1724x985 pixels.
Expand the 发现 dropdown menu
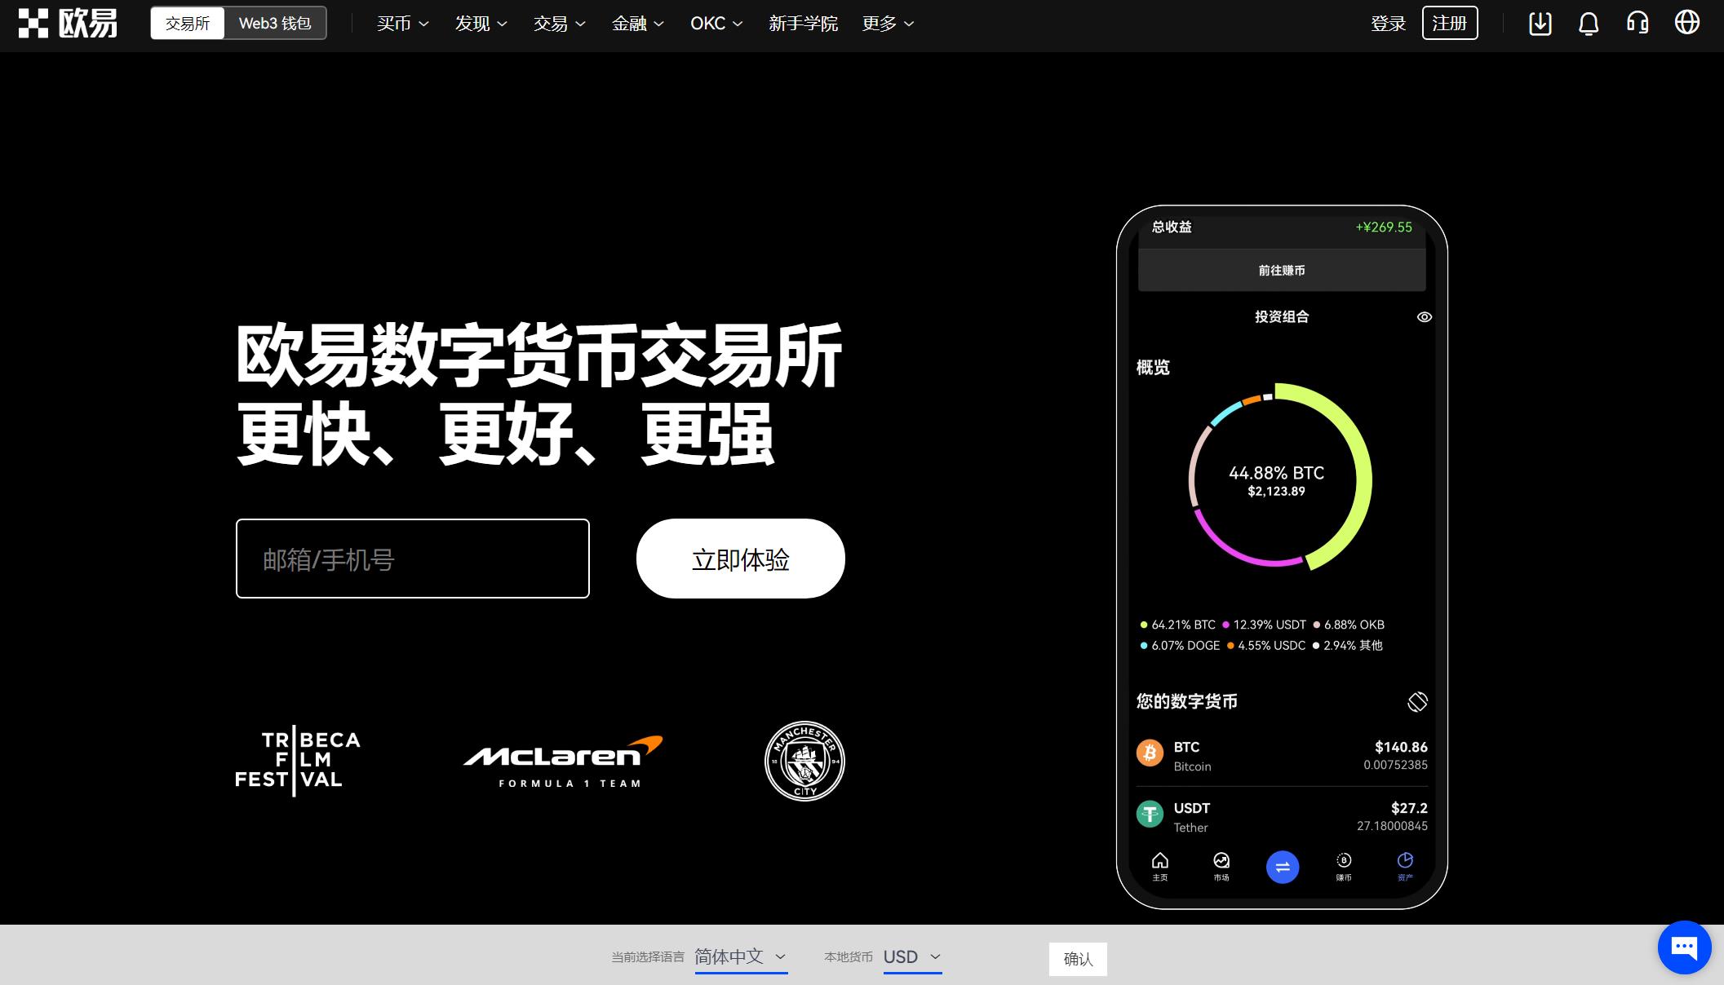pos(477,24)
